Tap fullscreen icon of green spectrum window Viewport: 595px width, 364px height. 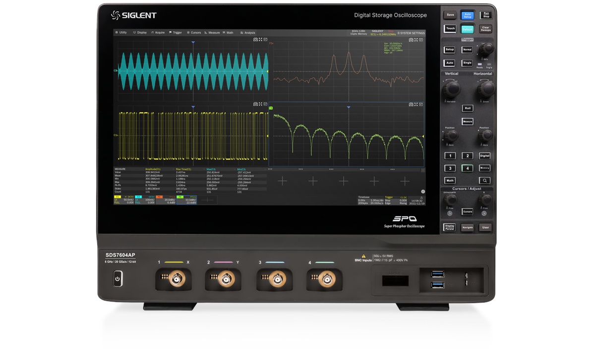click(x=416, y=104)
